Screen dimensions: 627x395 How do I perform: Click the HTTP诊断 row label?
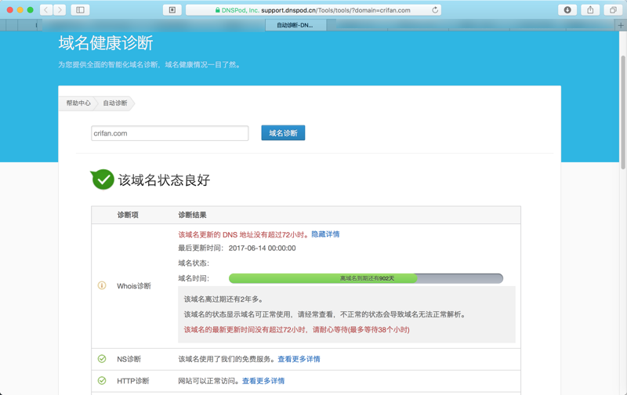132,381
